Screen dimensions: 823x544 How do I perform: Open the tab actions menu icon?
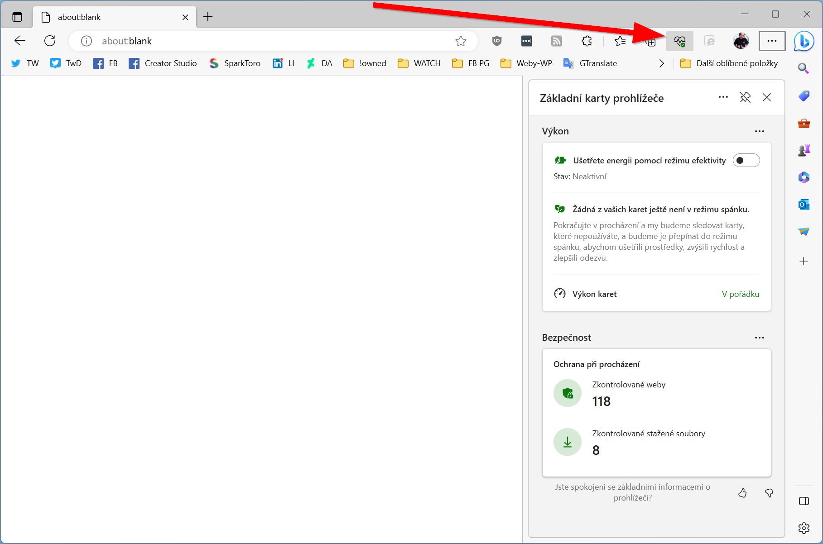(17, 17)
